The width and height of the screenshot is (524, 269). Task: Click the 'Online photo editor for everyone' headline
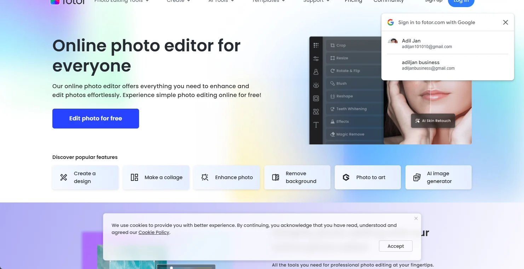click(146, 56)
